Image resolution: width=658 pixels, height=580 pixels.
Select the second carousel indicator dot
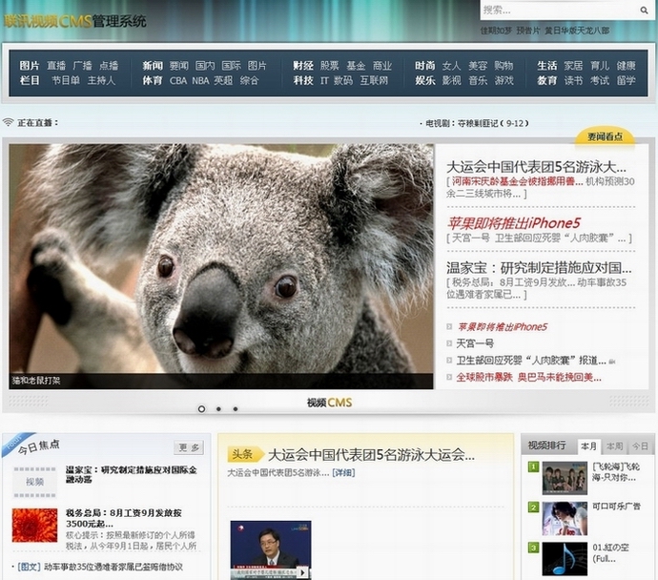point(218,409)
